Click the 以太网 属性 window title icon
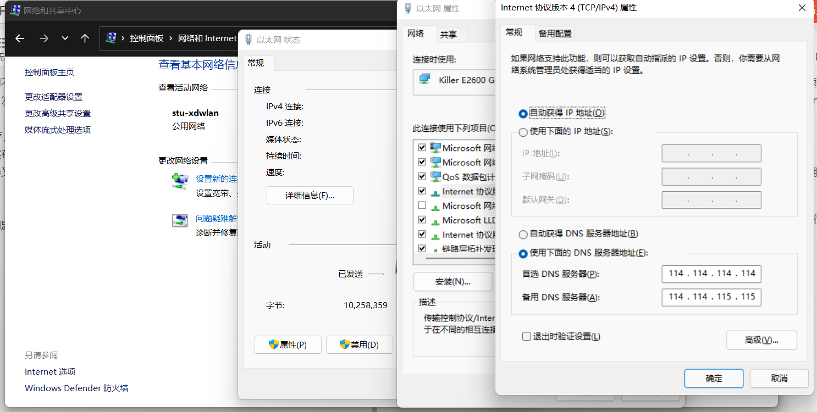 pos(408,8)
